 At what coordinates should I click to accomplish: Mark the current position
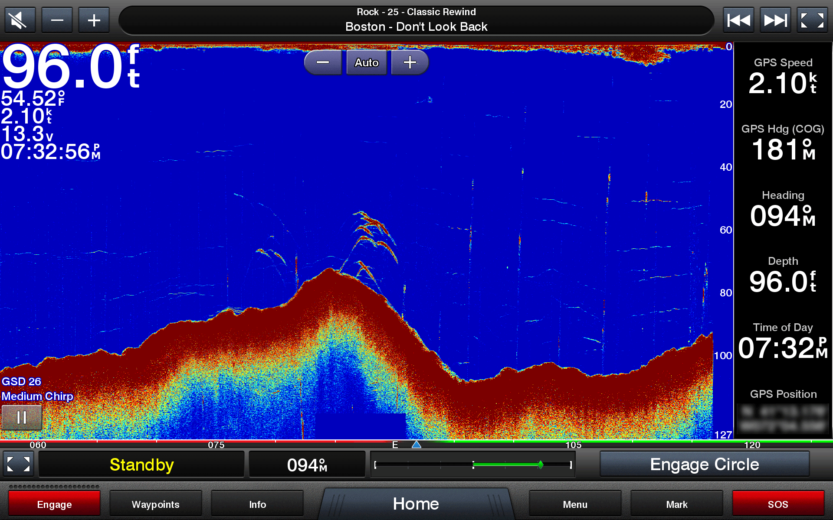[676, 504]
